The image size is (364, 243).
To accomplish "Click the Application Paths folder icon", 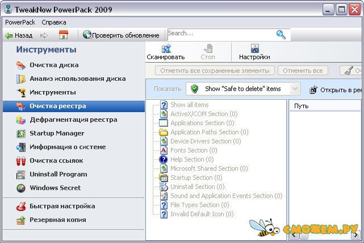I will 164,133.
